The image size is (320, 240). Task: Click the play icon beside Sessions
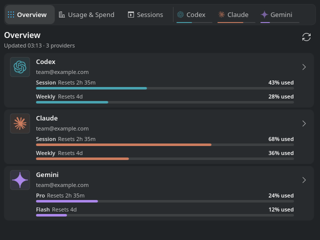pyautogui.click(x=131, y=14)
